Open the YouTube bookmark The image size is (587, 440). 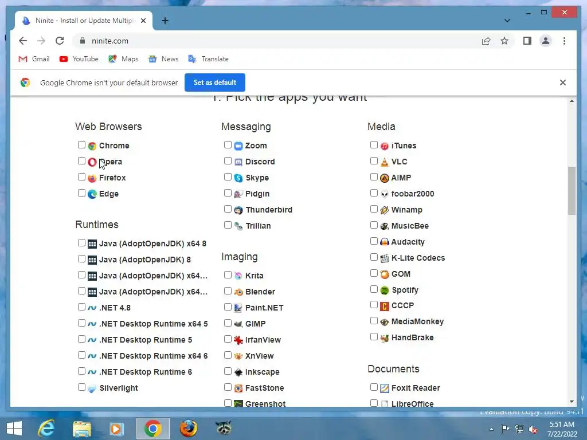[79, 59]
